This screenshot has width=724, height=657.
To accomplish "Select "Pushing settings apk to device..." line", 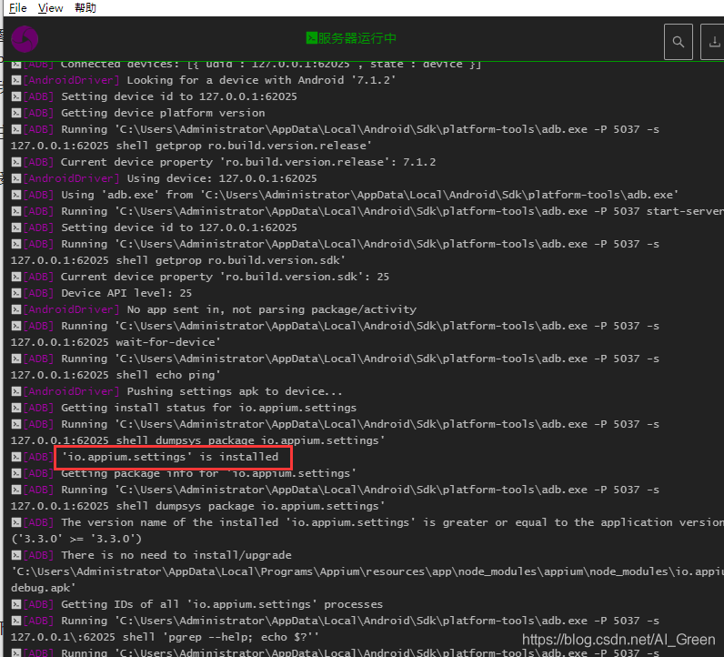I will 235,391.
